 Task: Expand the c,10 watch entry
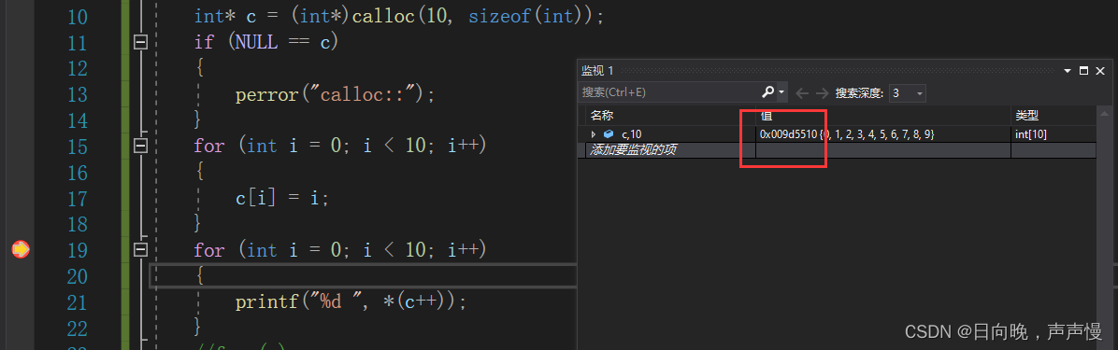pyautogui.click(x=594, y=133)
